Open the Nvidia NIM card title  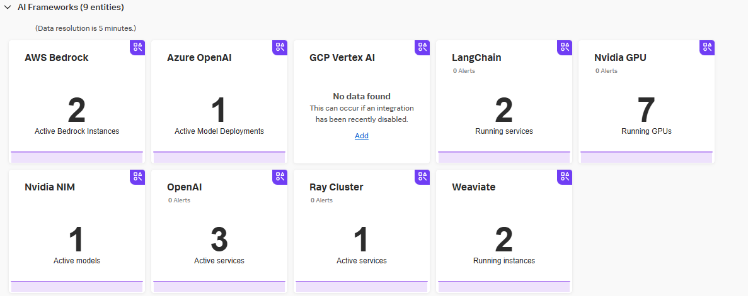tap(50, 187)
